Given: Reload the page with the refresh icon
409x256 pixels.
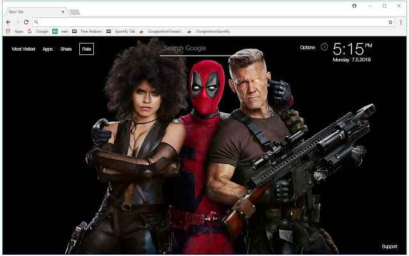Looking at the screenshot, I should (x=26, y=22).
